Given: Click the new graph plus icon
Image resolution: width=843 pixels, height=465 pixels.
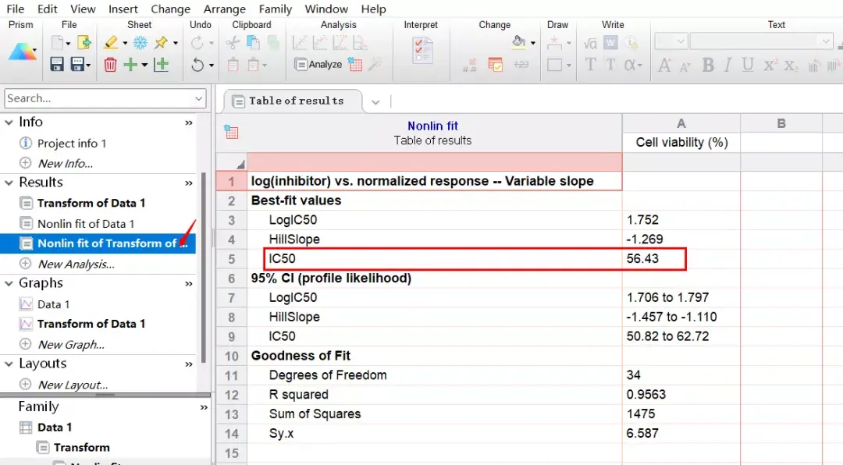Looking at the screenshot, I should [x=162, y=65].
